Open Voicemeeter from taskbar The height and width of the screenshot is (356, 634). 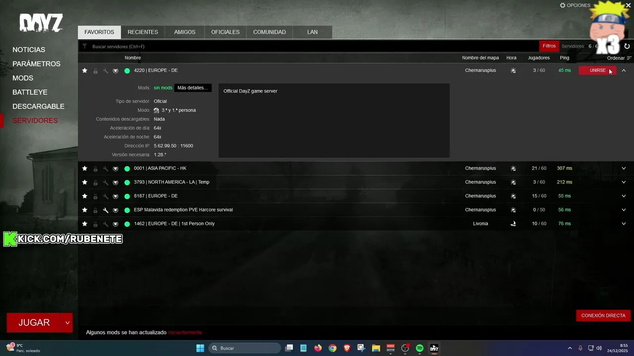[x=390, y=348]
